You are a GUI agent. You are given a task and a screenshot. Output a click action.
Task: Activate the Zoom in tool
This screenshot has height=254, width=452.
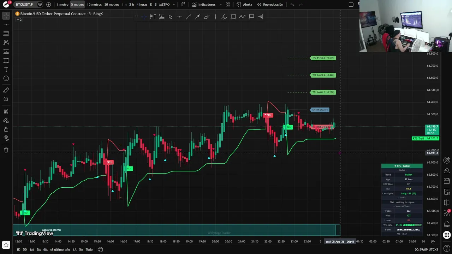[x=6, y=99]
